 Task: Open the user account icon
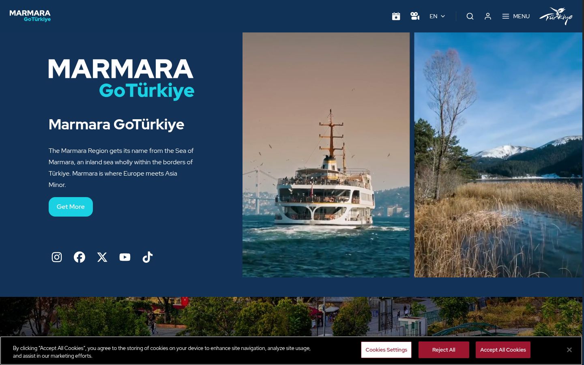point(488,16)
